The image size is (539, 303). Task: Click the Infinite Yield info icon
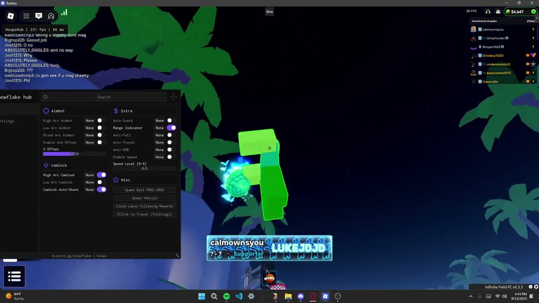coord(531,287)
